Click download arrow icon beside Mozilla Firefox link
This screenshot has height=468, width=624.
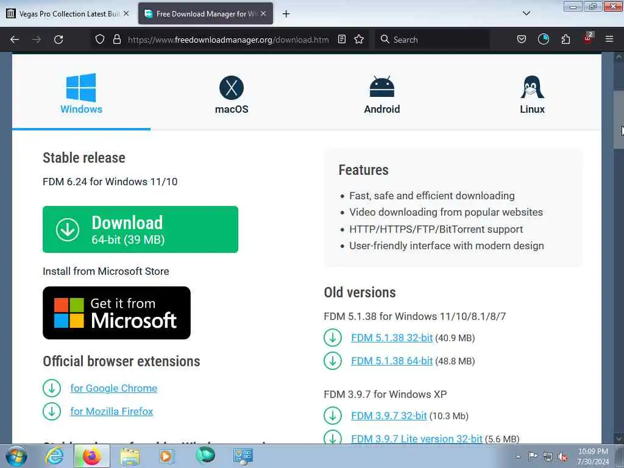(x=52, y=411)
